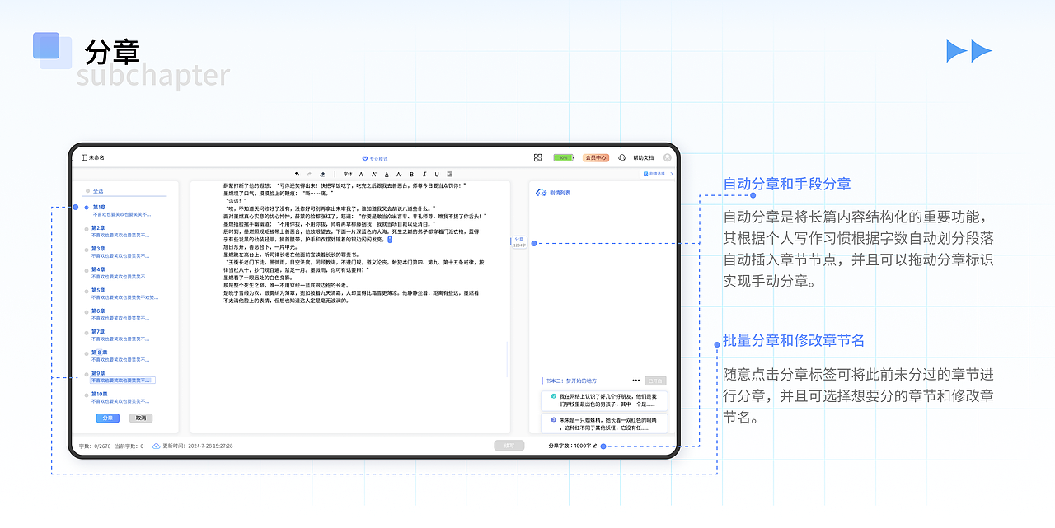The image size is (1055, 528).
Task: Click the paragraph layout icon after underline
Action: point(450,175)
